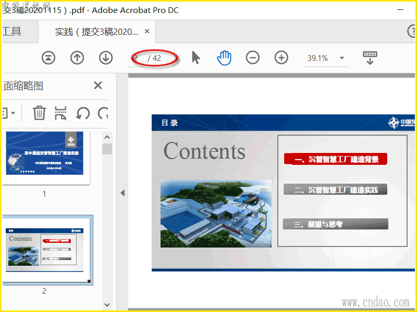Viewport: 417px width, 312px height.
Task: Zoom out with minus icon
Action: [253, 58]
